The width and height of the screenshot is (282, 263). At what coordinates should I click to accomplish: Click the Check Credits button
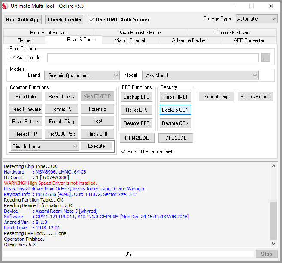64,20
